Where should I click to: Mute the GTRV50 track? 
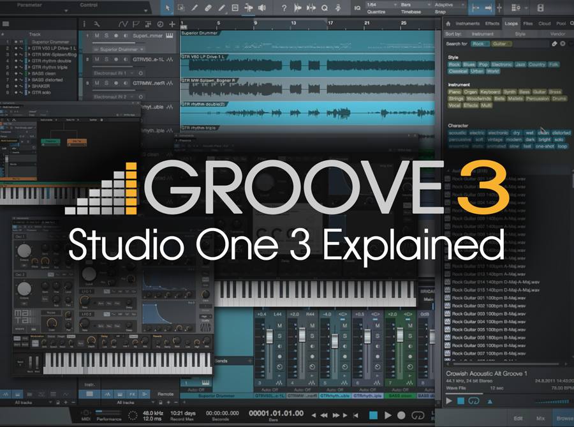[x=97, y=59]
